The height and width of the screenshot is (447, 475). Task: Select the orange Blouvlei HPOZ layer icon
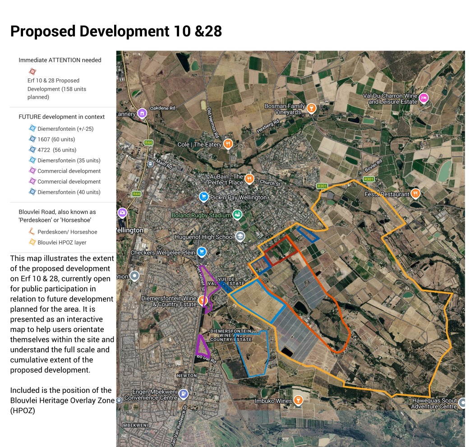[x=32, y=242]
